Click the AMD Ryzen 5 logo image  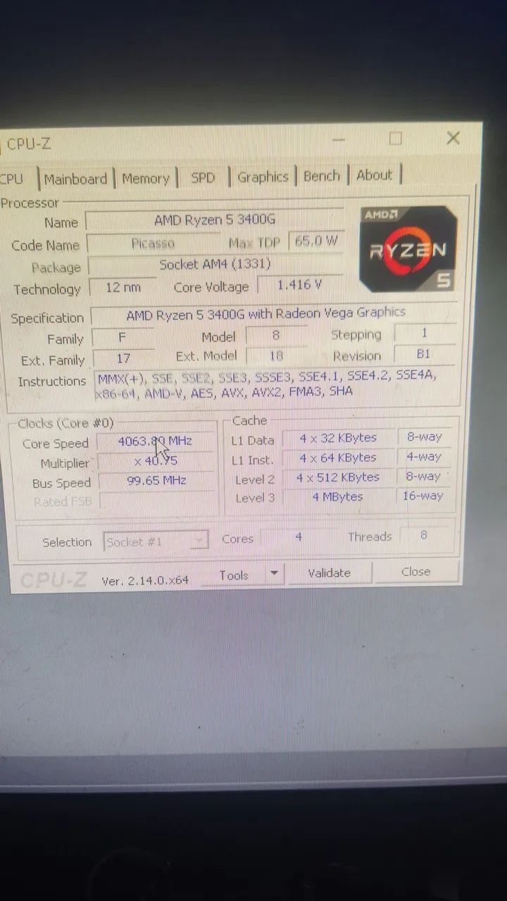point(408,248)
